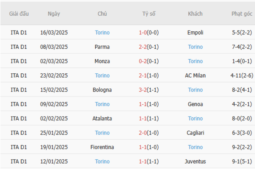The image size is (255, 171).
Task: Open the 2-0 score against Cagliari
Action: 143,133
